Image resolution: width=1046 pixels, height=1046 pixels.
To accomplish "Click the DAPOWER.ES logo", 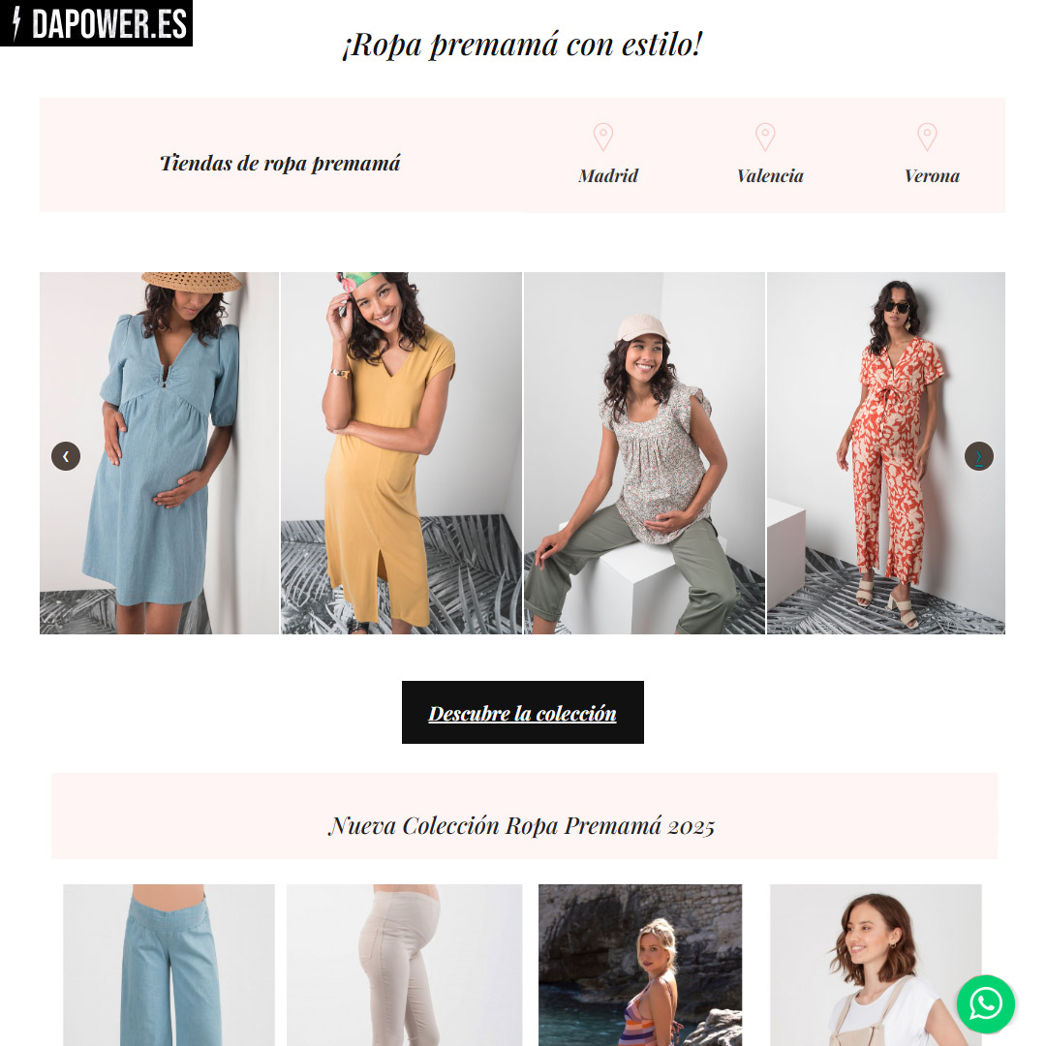I will tap(96, 23).
